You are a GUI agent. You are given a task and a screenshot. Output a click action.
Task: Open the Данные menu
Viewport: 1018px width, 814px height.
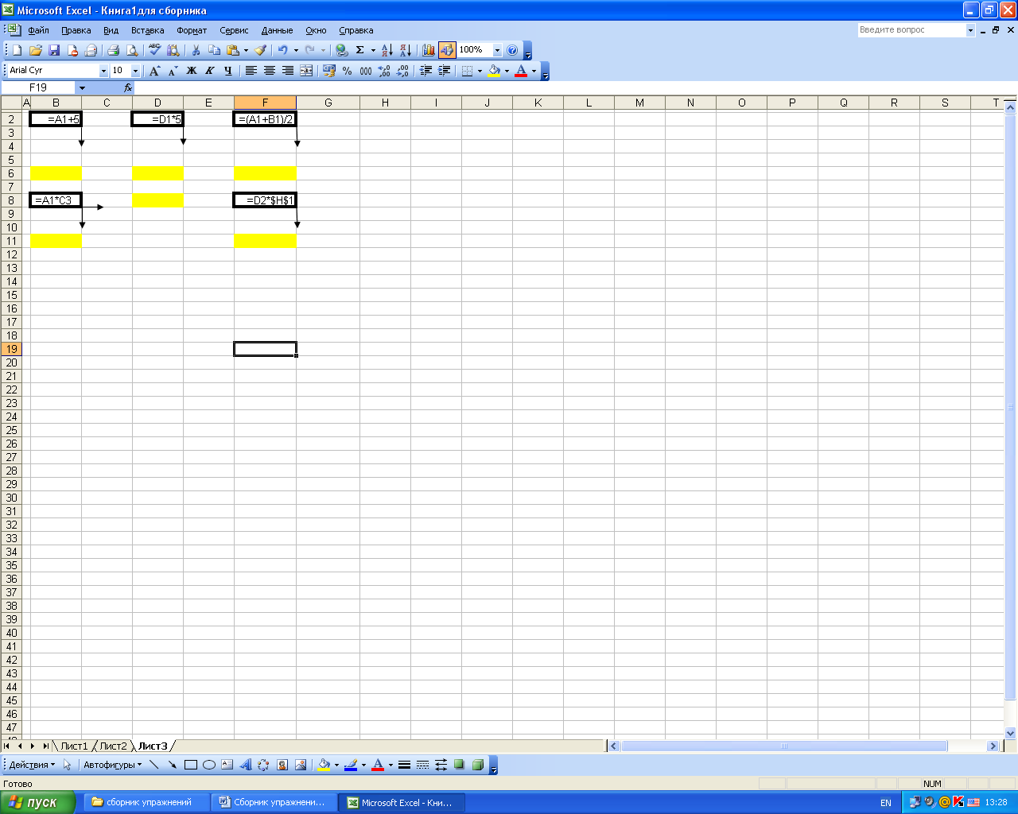coord(277,30)
